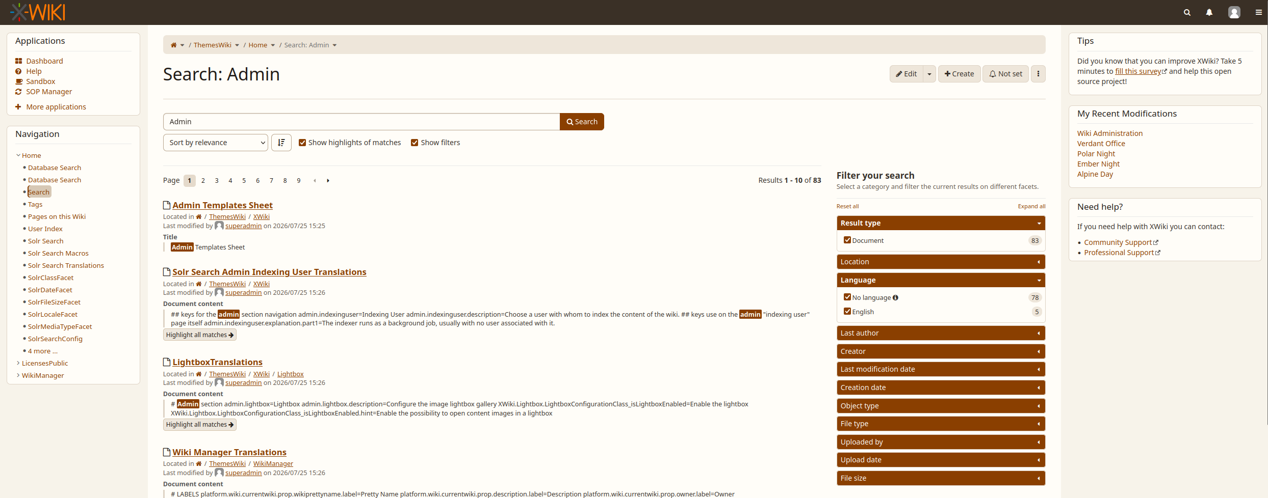Expand the File type facet

941,424
